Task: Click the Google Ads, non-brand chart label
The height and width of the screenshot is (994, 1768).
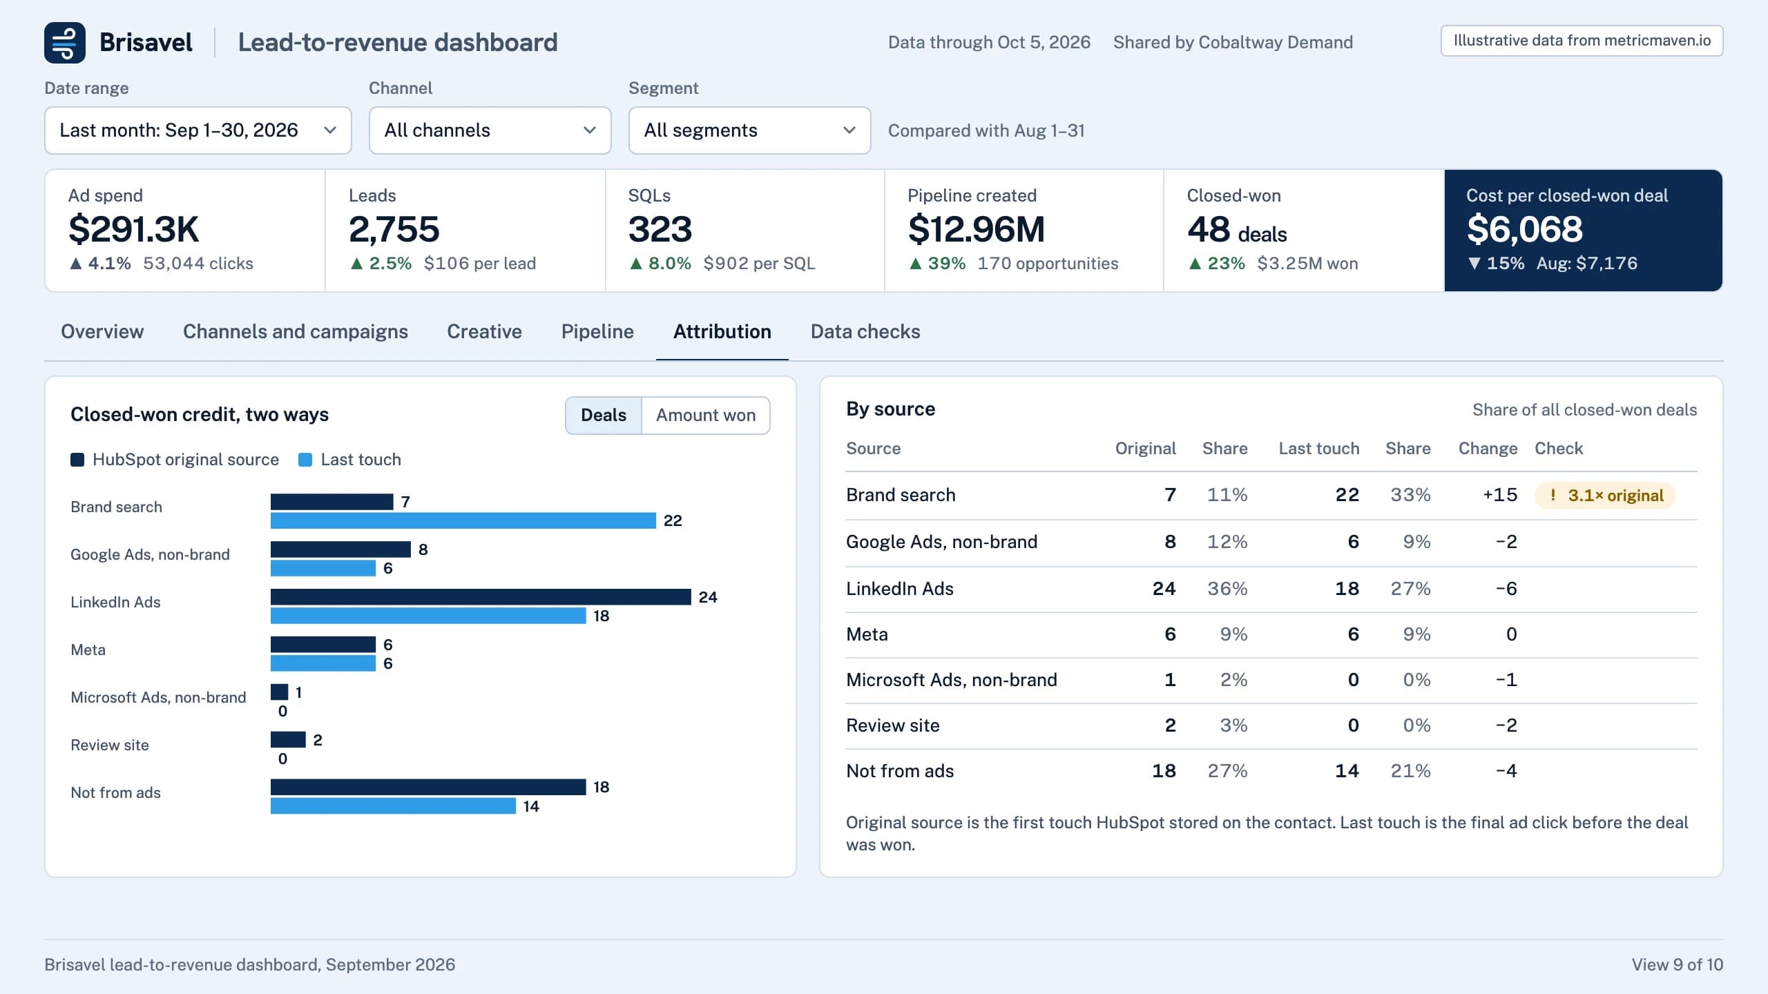Action: 150,555
